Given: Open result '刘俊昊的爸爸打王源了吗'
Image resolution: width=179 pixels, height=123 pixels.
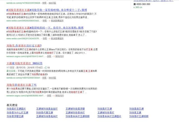Looking at the screenshot, I should [x=22, y=85].
